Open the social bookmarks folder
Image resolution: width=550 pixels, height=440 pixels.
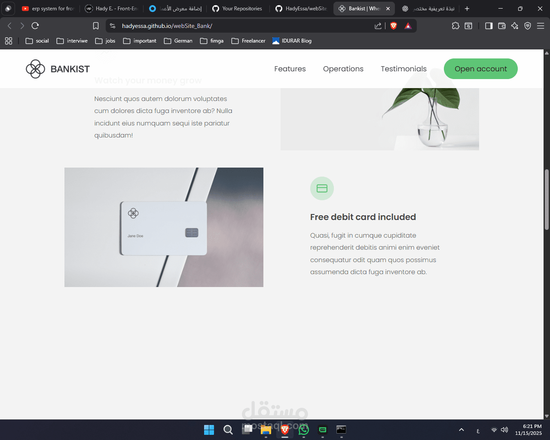click(x=37, y=41)
